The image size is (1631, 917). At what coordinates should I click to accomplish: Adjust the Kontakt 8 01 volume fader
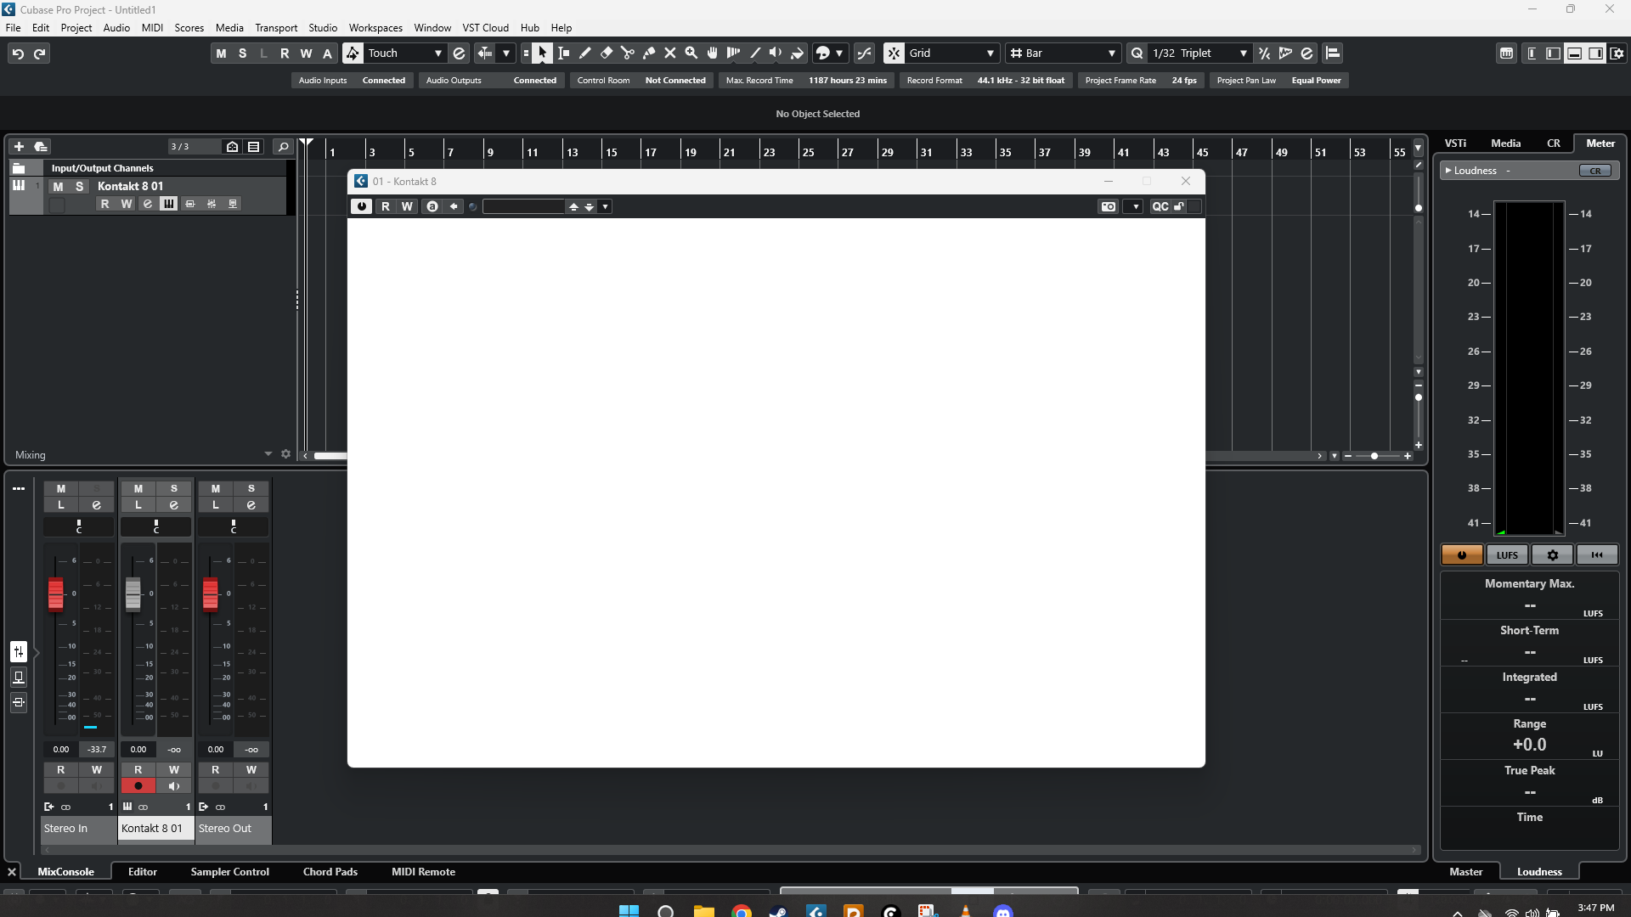pyautogui.click(x=133, y=594)
